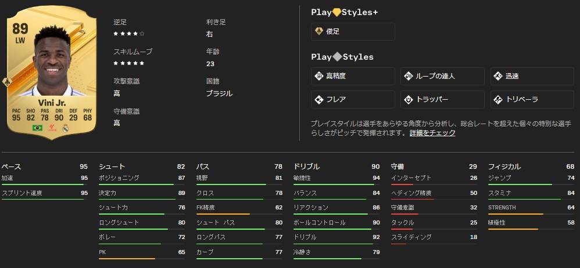
Task: Select the 高精度 PlayStyle icon
Action: (319, 76)
